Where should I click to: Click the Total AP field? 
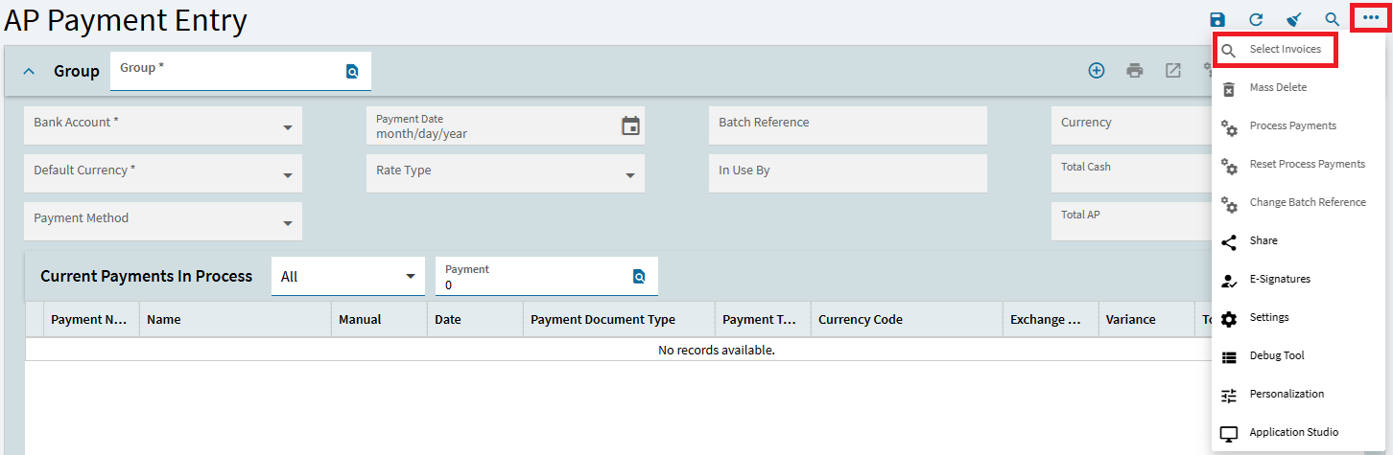(x=1131, y=221)
